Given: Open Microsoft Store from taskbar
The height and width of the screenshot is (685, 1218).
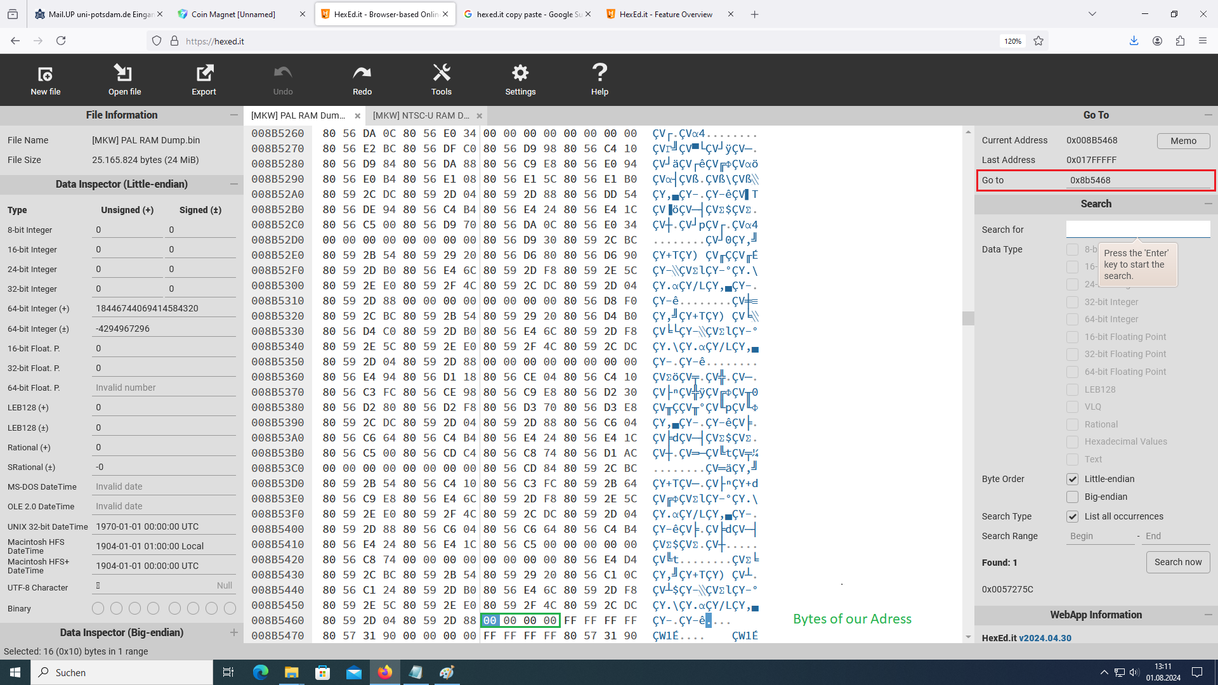Looking at the screenshot, I should (x=322, y=672).
